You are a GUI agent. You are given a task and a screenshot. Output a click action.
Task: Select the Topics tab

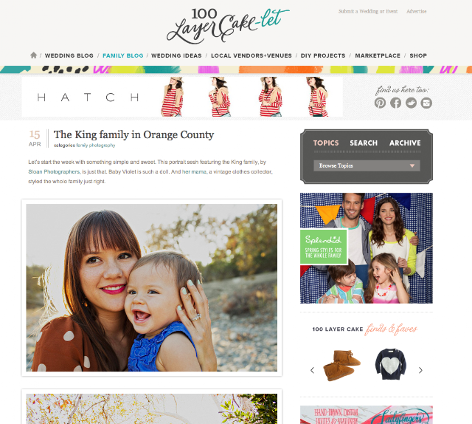tap(326, 143)
